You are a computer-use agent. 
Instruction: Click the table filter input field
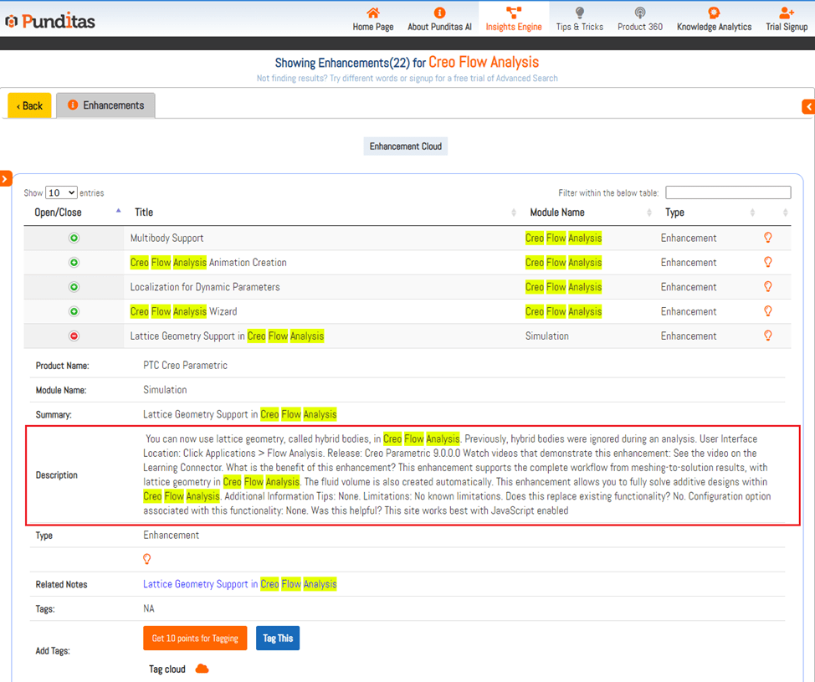727,192
